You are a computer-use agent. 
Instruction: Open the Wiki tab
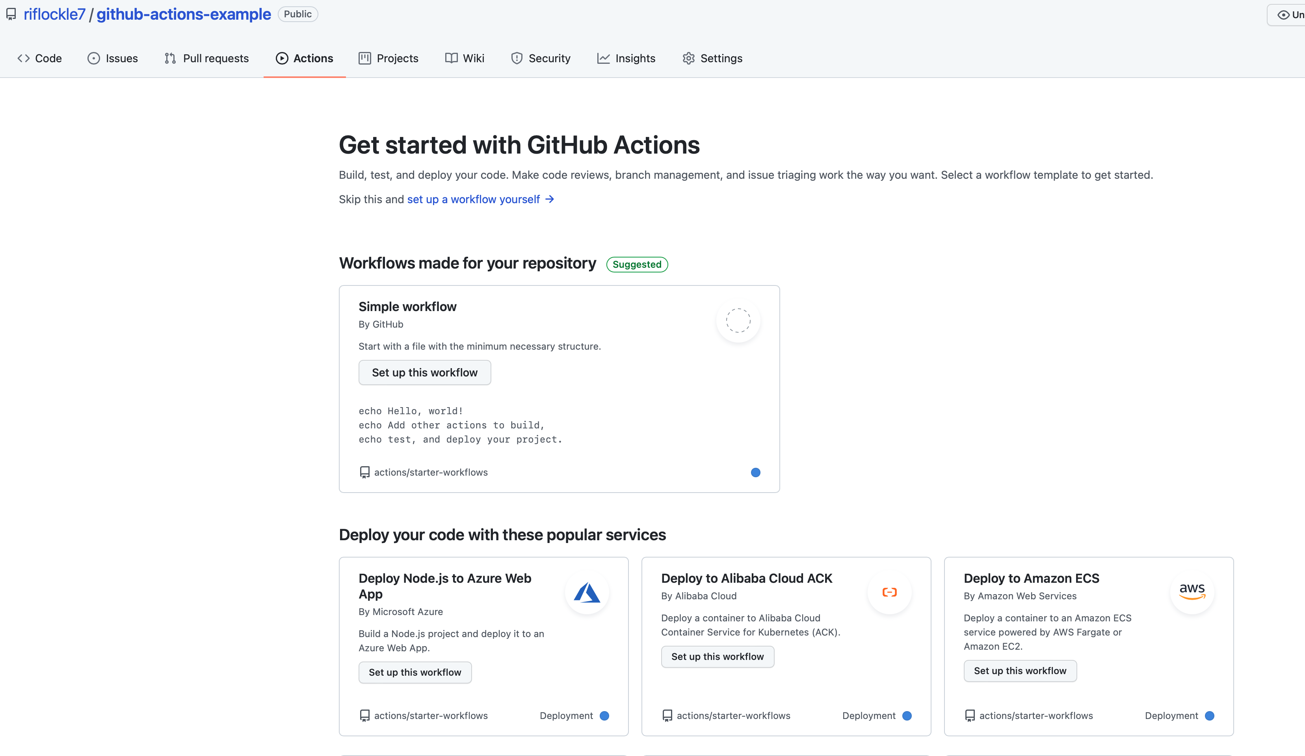click(x=465, y=59)
